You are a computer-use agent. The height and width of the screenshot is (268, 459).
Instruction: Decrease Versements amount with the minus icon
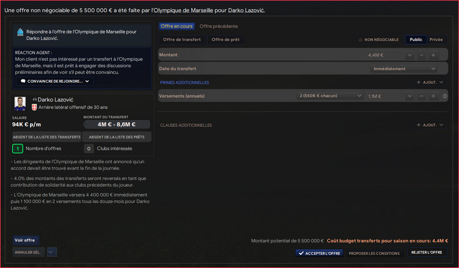coord(422,96)
